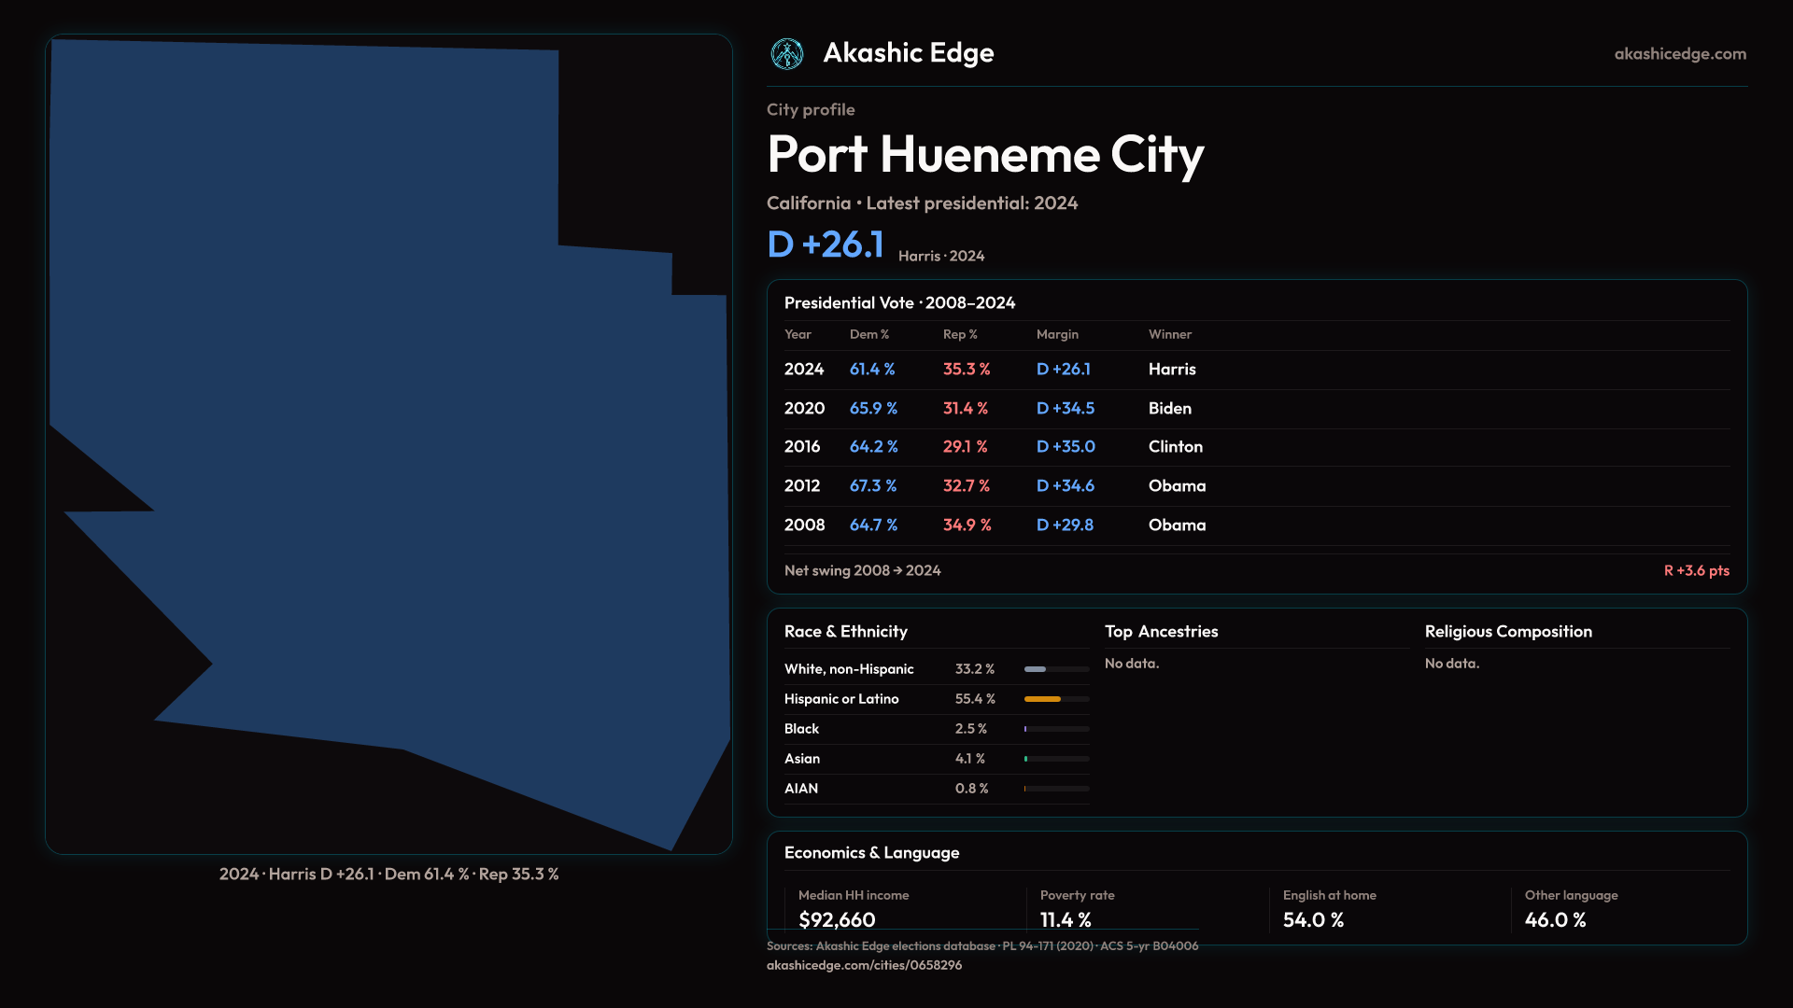Click the map caption beneath the map
1793x1008 pixels.
[388, 875]
